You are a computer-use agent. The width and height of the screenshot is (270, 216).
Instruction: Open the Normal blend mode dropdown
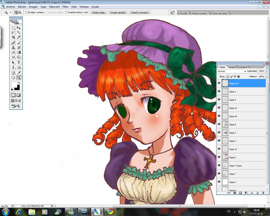[232, 71]
